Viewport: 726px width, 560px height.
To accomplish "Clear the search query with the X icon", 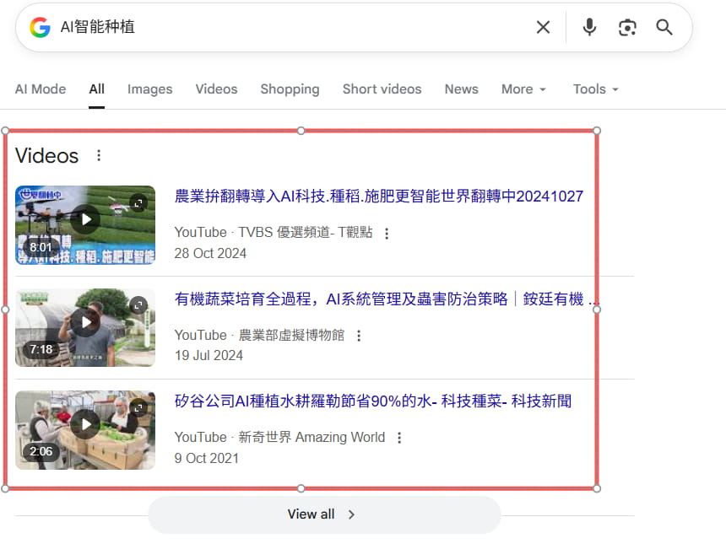I will pos(543,27).
